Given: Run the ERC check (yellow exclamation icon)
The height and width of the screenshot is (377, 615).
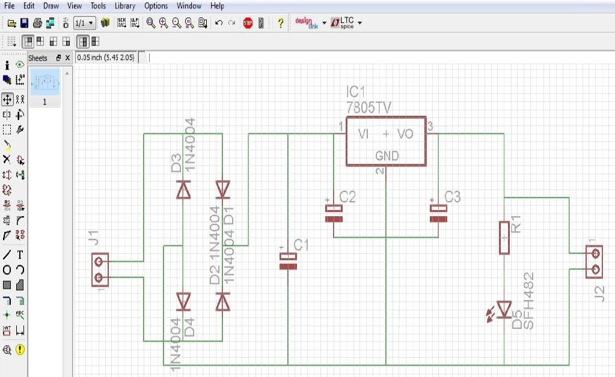Looking at the screenshot, I should (x=20, y=349).
